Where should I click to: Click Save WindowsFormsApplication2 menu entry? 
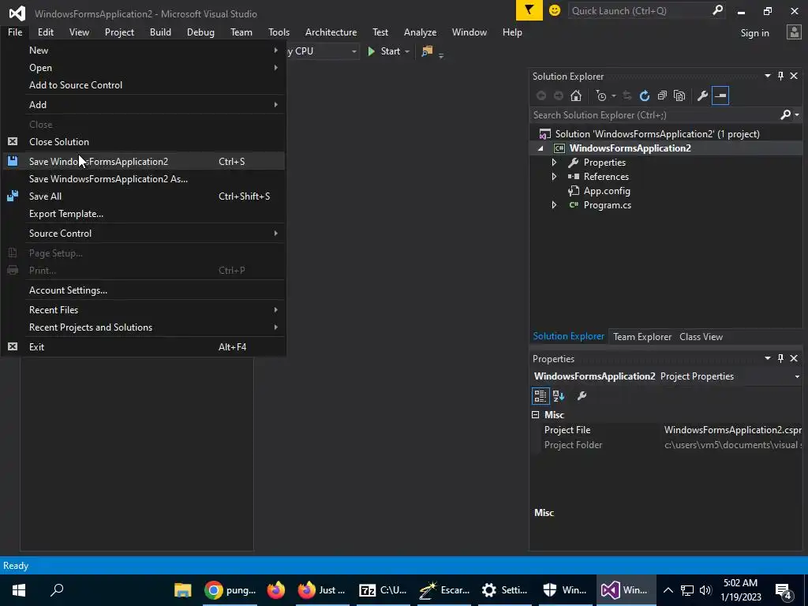(x=144, y=161)
